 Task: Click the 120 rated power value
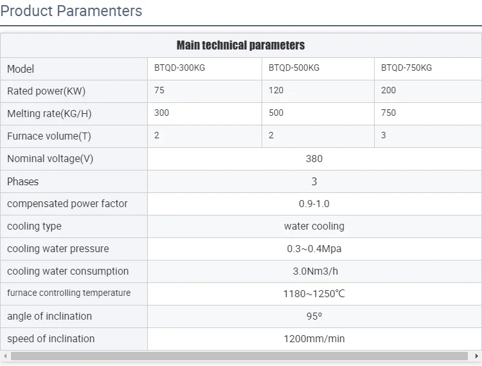pos(276,91)
